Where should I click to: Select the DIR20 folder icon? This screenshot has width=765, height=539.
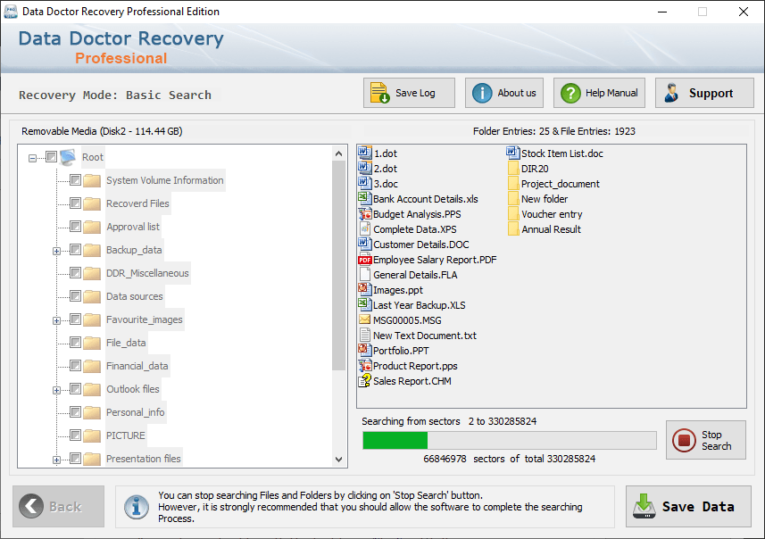(x=513, y=169)
